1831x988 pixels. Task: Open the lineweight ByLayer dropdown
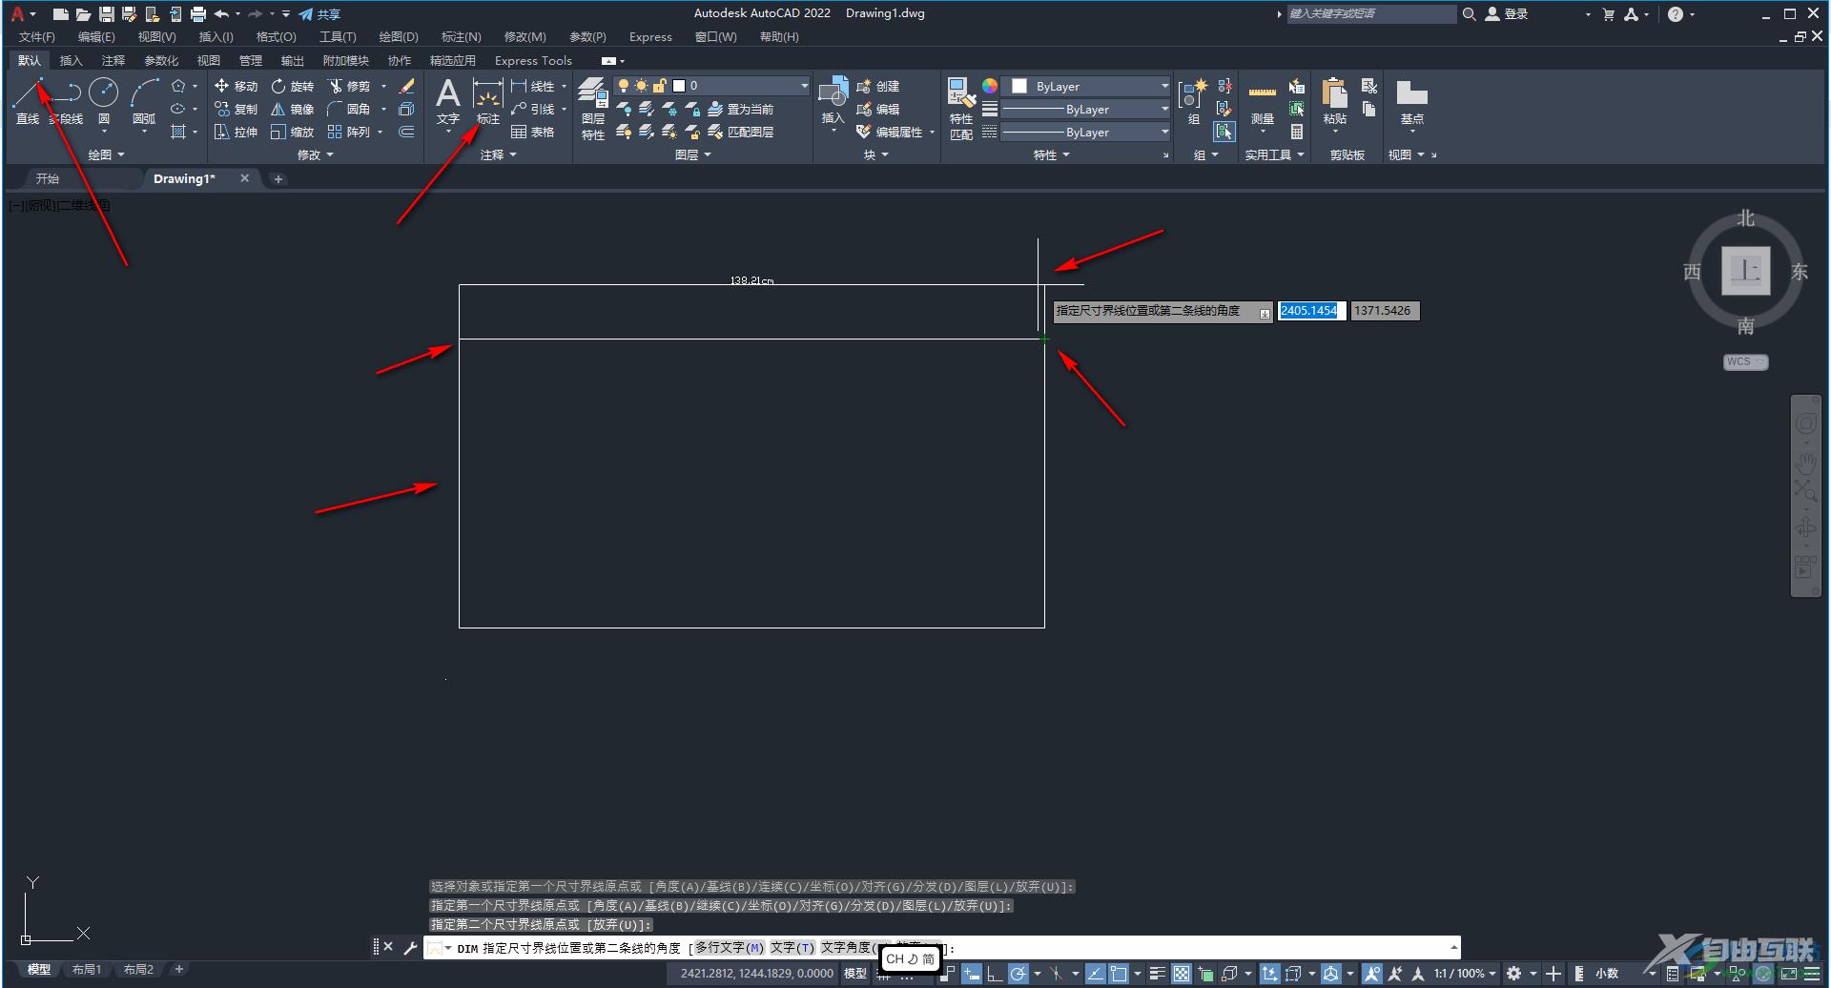click(1086, 109)
